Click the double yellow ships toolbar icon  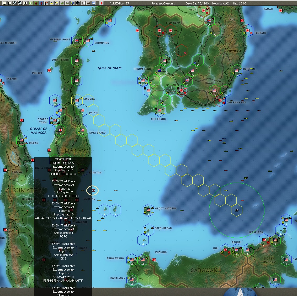(57, 3)
